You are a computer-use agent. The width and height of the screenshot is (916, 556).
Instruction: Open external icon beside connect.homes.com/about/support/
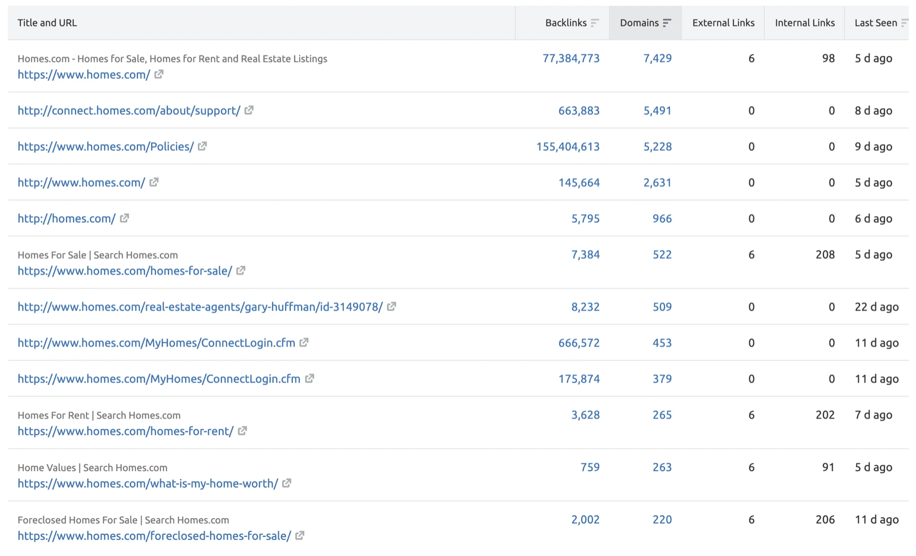[249, 110]
